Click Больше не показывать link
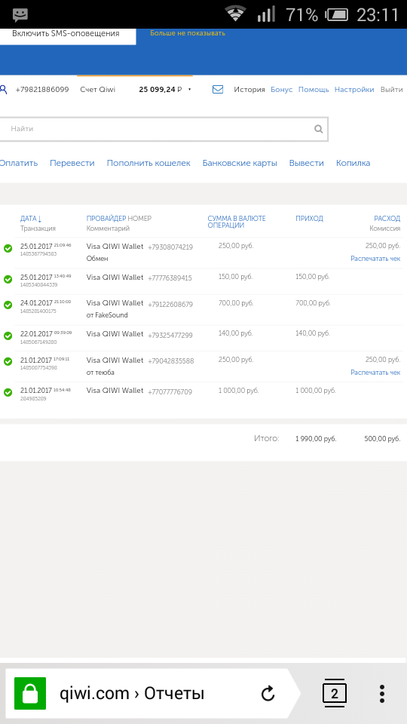The image size is (407, 724). [188, 33]
